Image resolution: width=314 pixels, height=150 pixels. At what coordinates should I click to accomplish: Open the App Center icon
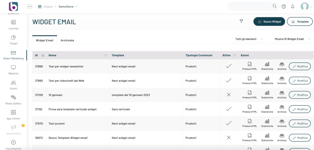[x=13, y=112]
